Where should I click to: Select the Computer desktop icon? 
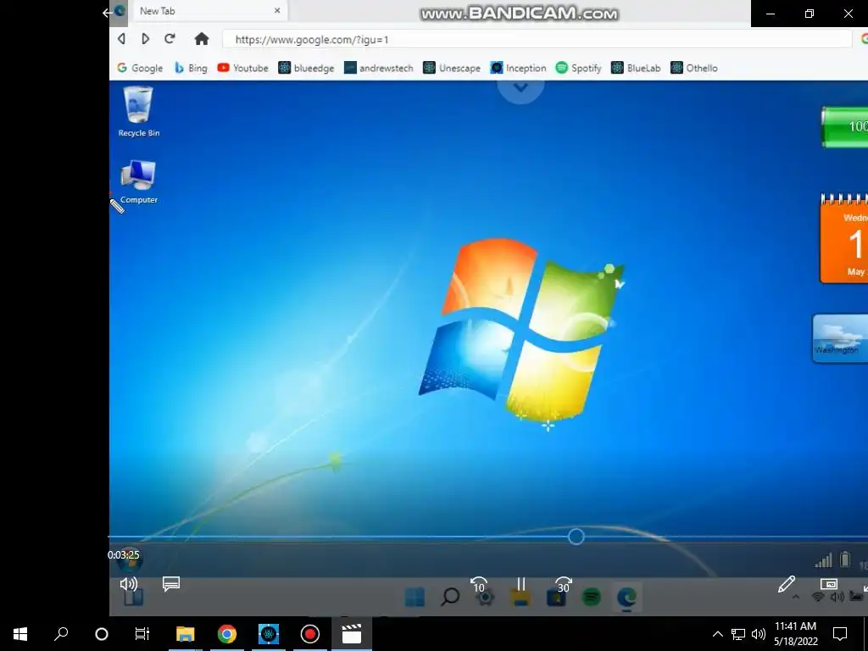tap(138, 181)
